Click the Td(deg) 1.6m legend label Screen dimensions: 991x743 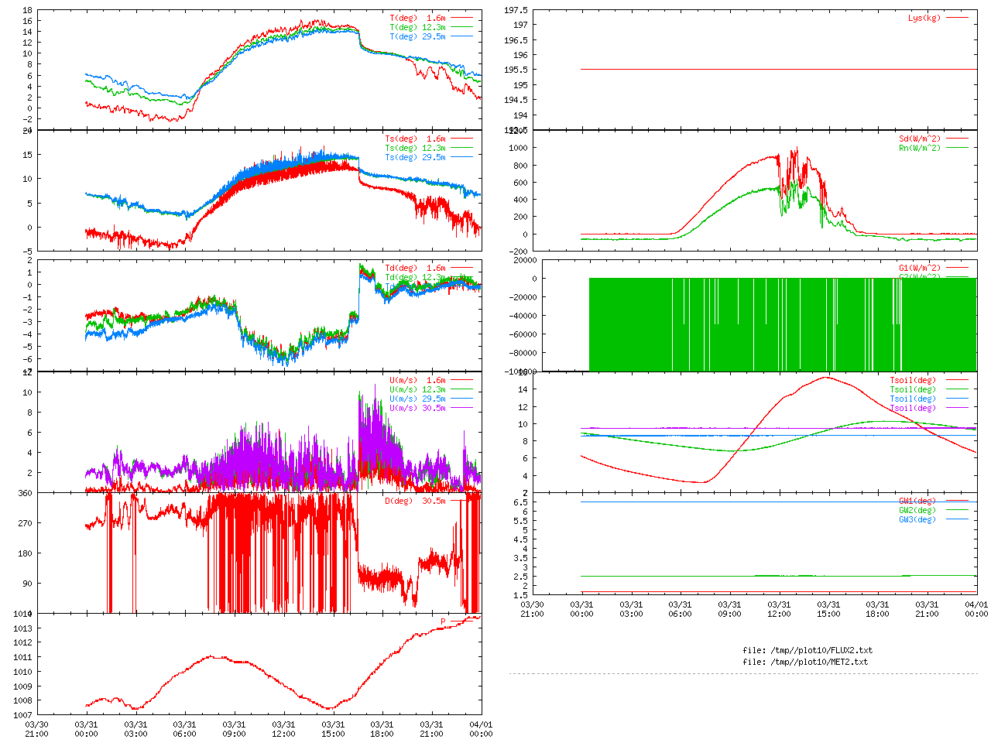coord(416,269)
